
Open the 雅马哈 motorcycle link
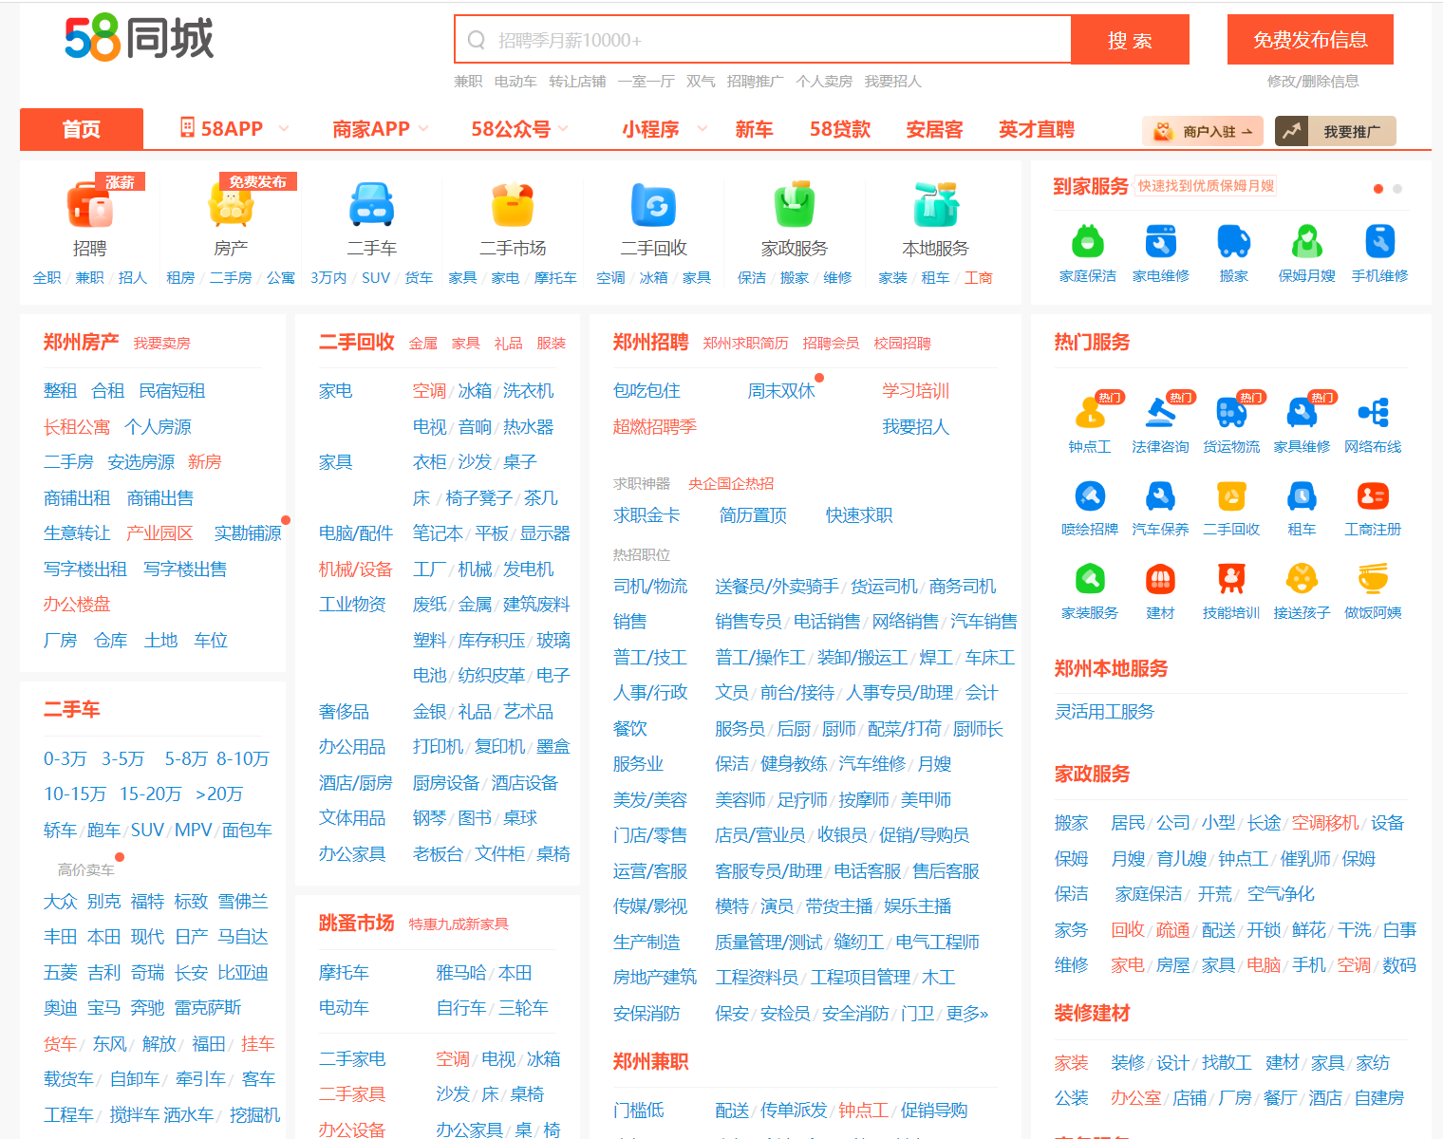point(461,973)
